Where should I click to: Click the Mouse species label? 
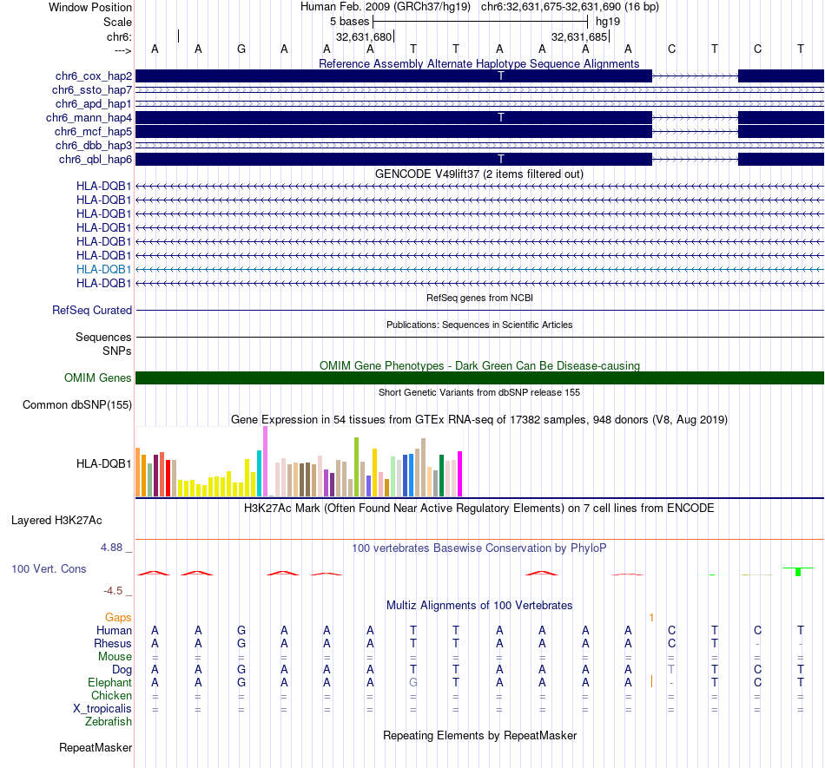pos(115,657)
